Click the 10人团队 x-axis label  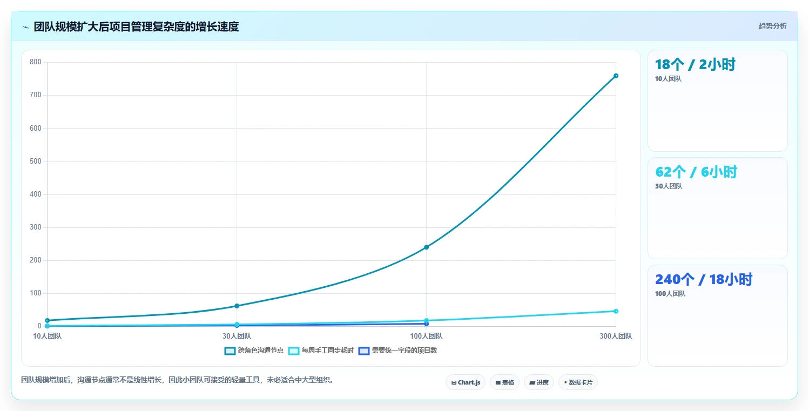pos(48,336)
